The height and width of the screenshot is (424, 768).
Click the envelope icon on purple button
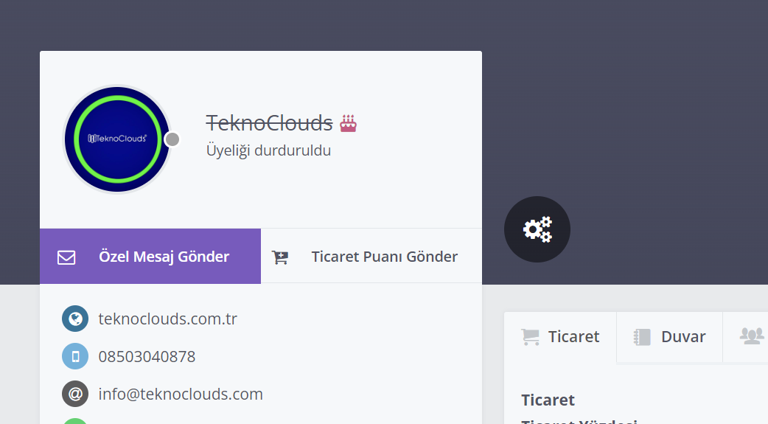[66, 257]
